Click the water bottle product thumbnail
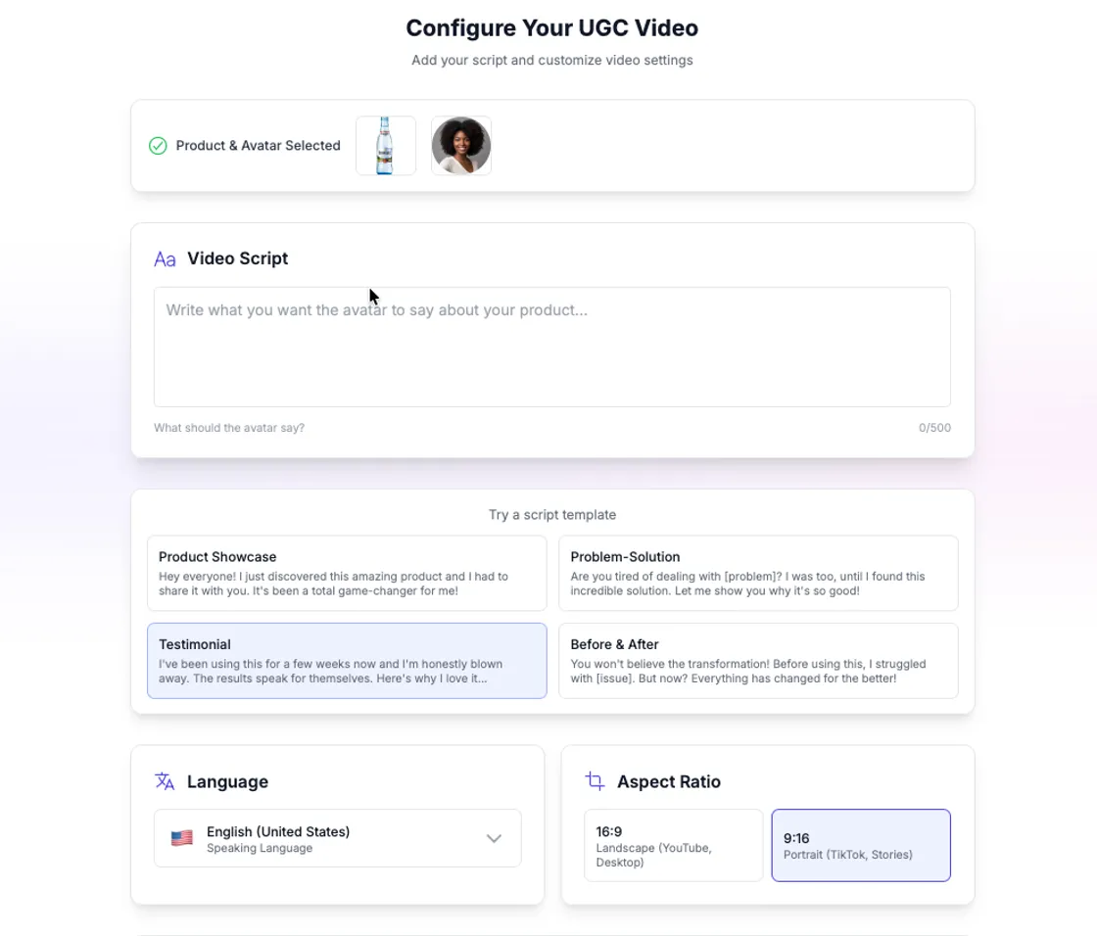 tap(385, 145)
